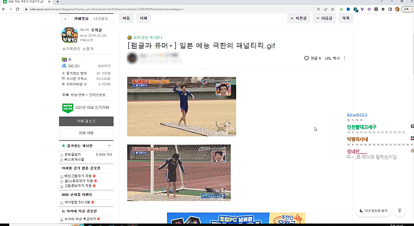Reload the page with the refresh icon
Screen dimensions: 414x226
coord(17,9)
